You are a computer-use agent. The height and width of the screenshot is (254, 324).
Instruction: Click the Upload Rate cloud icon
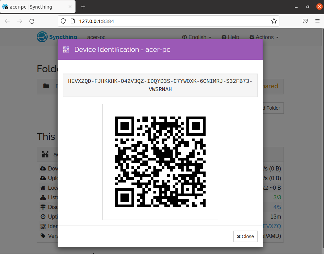click(x=43, y=178)
